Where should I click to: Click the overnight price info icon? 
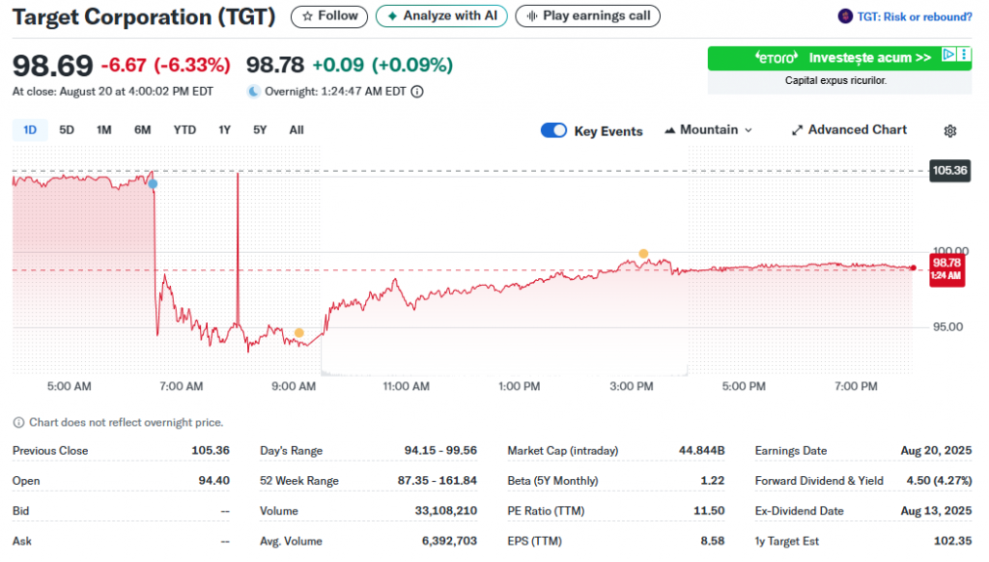[417, 92]
